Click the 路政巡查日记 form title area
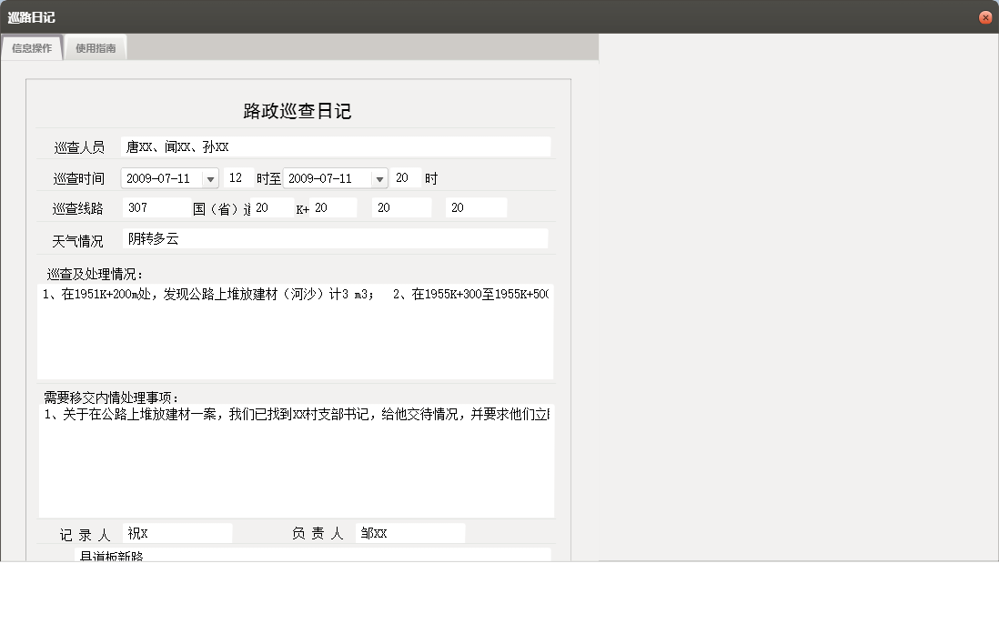Screen dimensions: 999x624 [x=298, y=111]
